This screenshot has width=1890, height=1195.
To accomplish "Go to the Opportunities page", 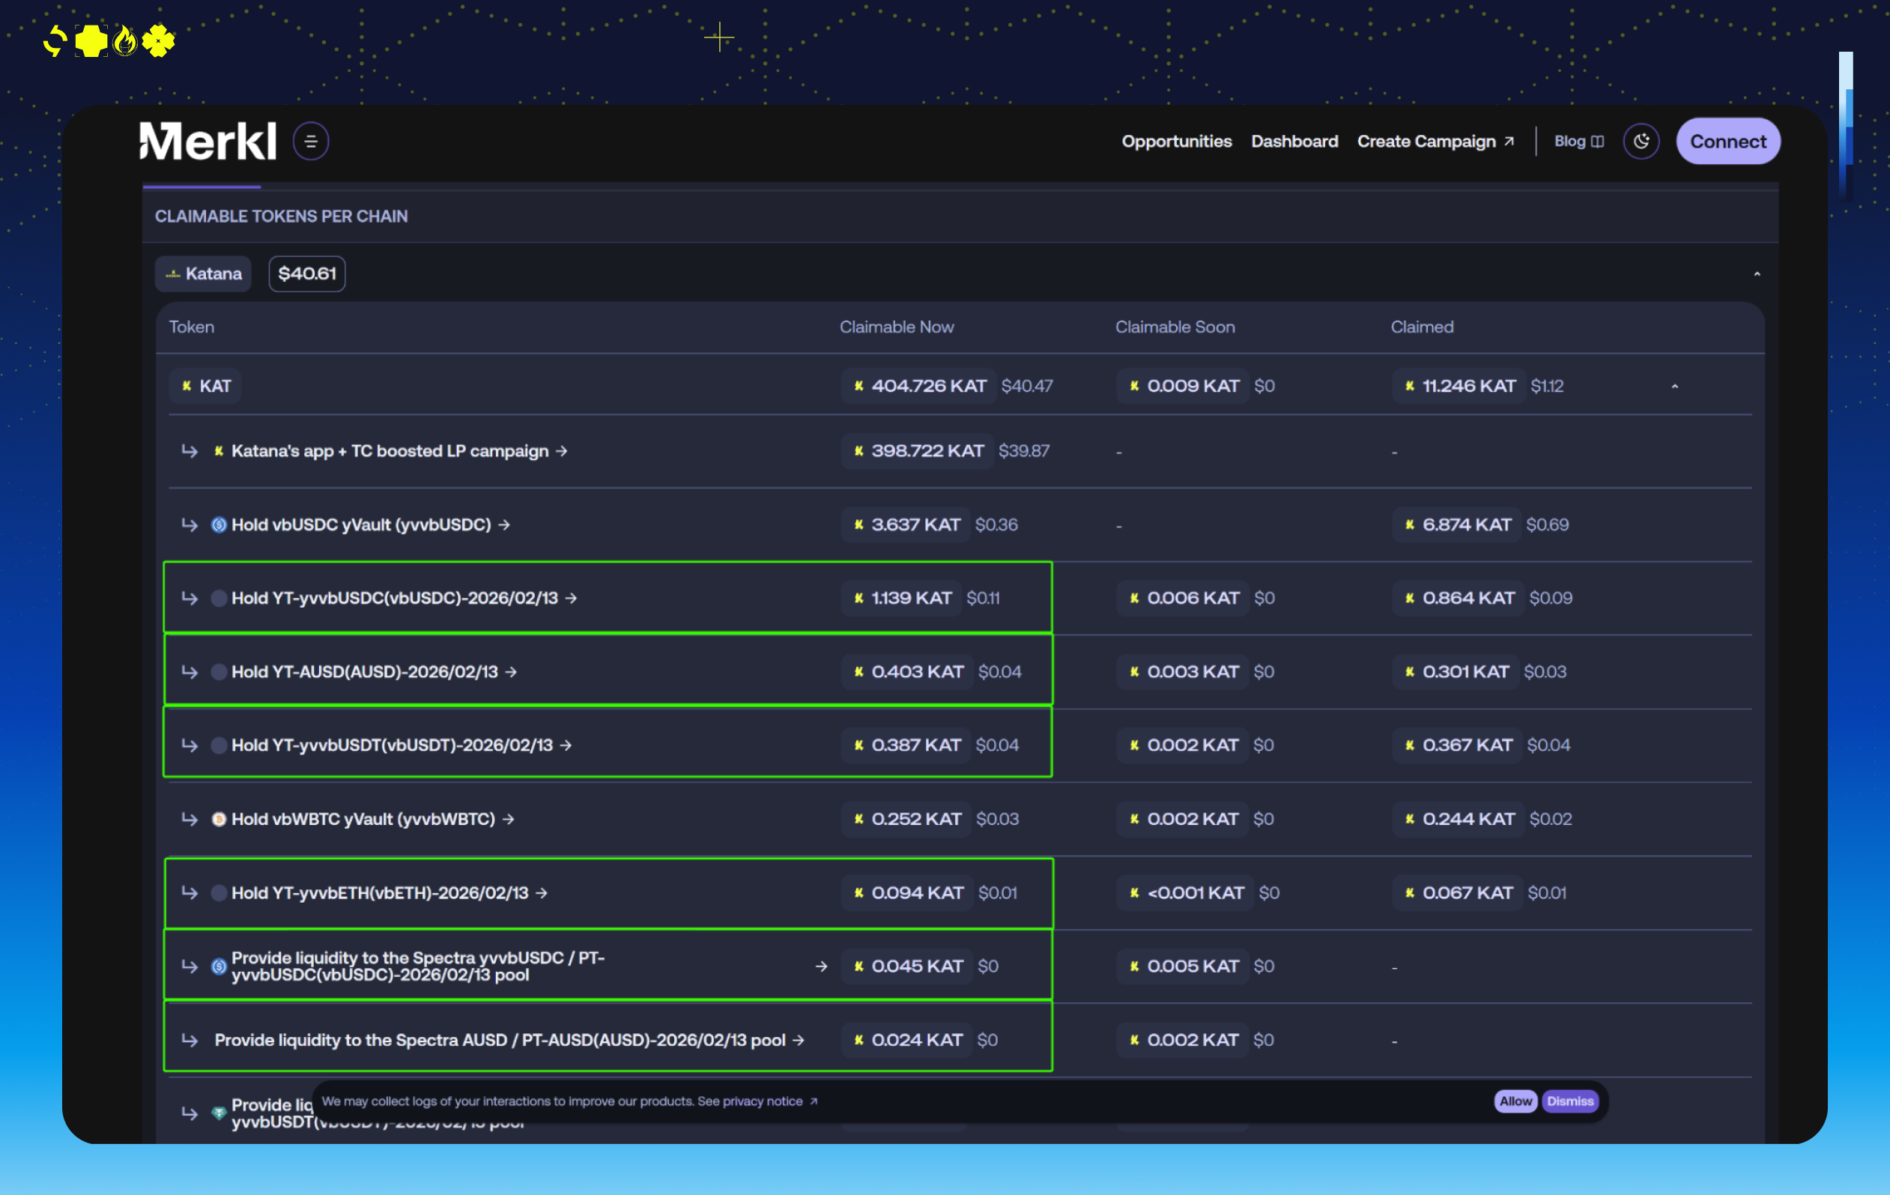I will (1176, 142).
